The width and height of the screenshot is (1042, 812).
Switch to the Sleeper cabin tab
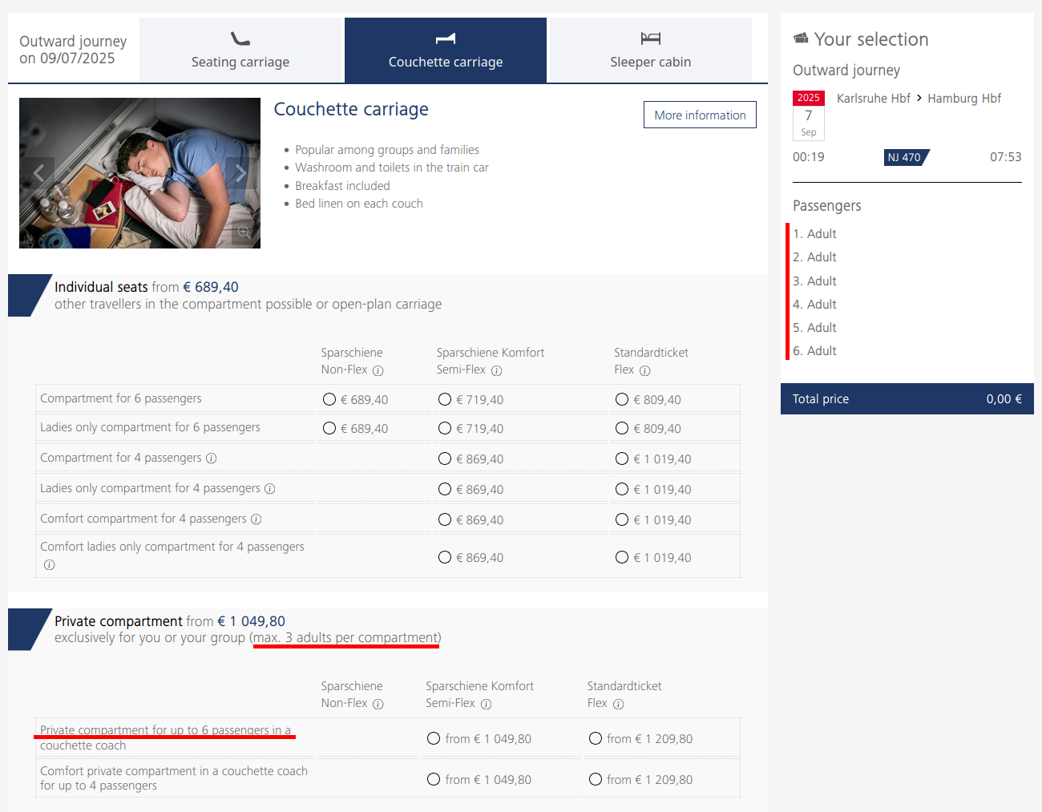pos(650,50)
